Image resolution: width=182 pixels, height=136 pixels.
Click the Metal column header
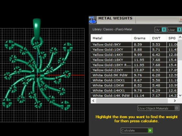(111, 38)
